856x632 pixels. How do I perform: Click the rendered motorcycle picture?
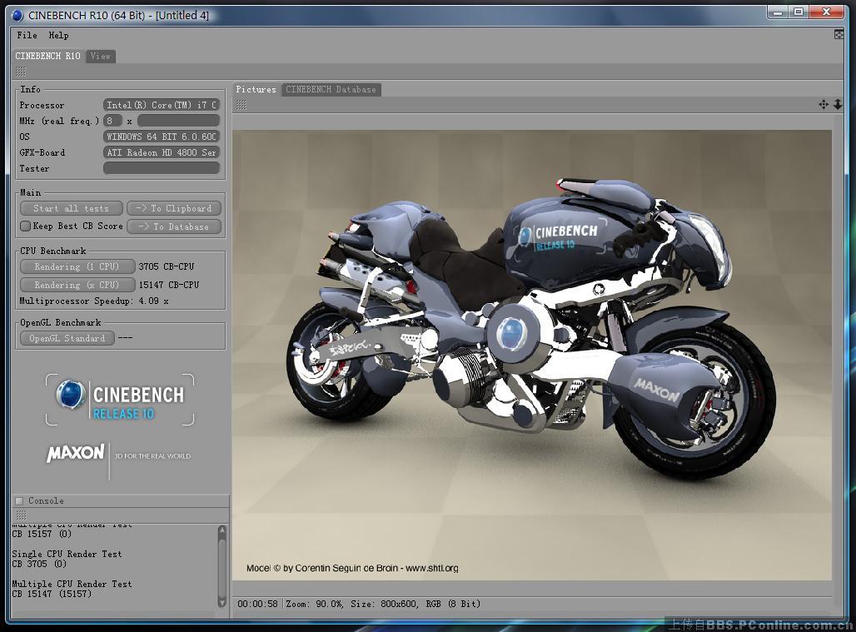532,355
